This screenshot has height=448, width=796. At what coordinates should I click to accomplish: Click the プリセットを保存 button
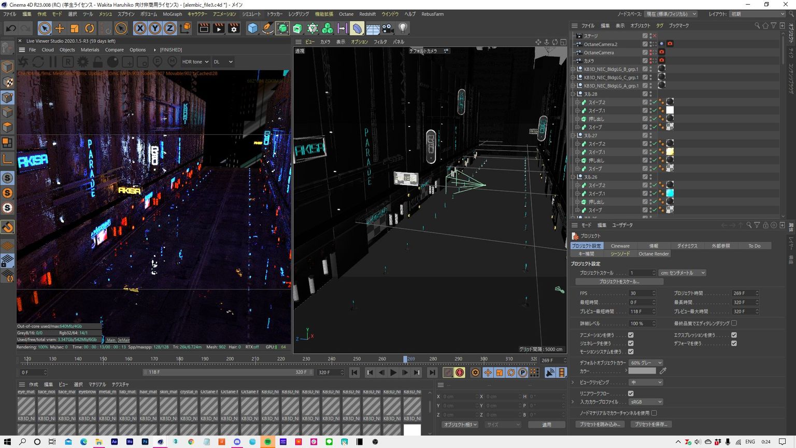[x=651, y=424]
